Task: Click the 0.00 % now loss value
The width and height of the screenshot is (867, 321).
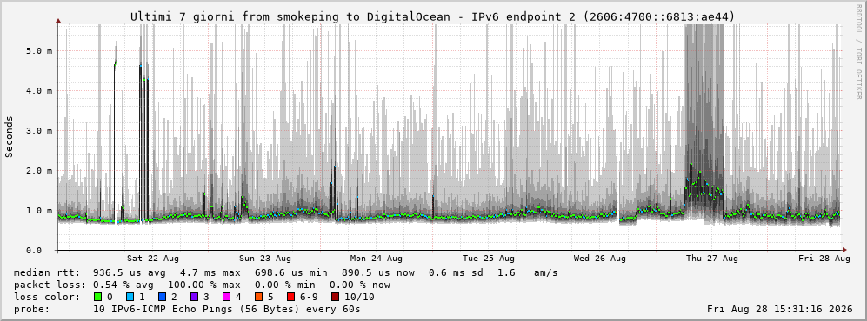Action: [360, 285]
